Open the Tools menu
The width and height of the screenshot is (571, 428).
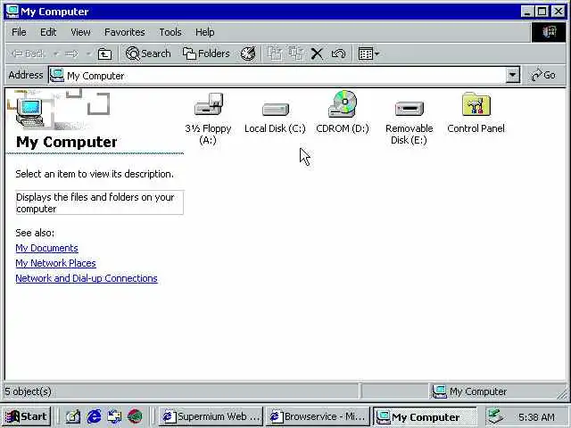170,32
